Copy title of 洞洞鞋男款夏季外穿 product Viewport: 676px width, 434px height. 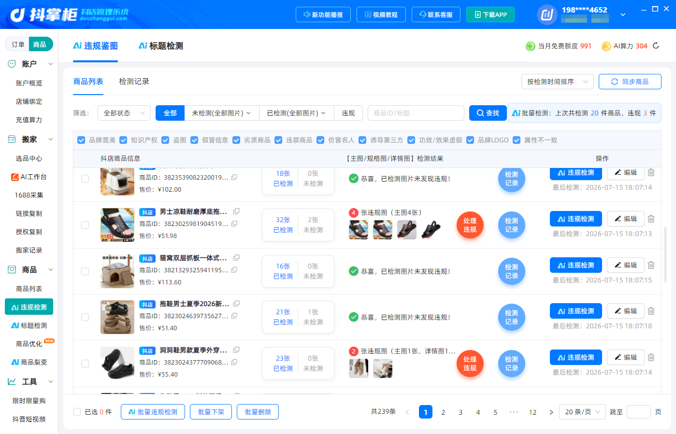pos(236,350)
